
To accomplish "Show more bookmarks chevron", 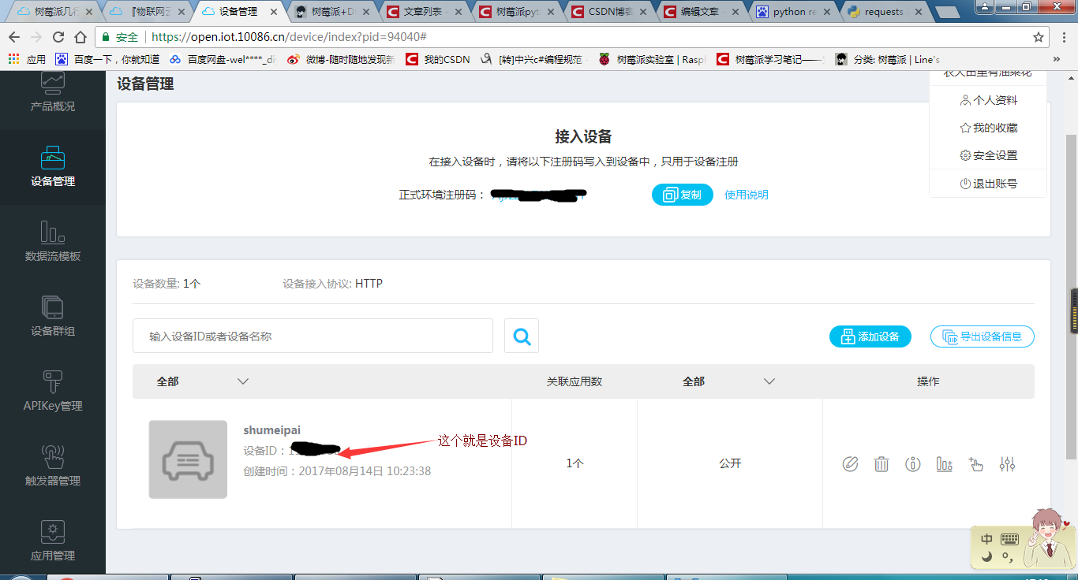I will coord(1057,59).
